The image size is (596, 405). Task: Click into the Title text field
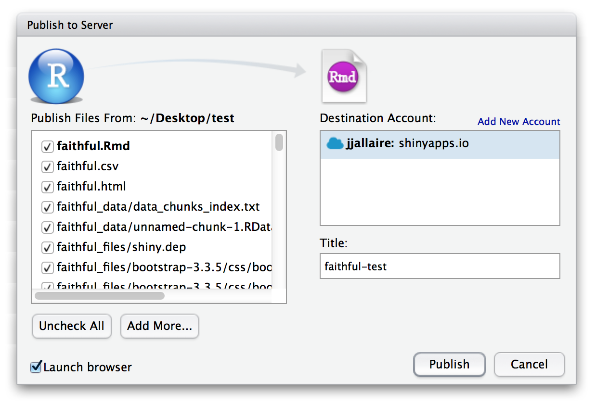[x=440, y=266]
